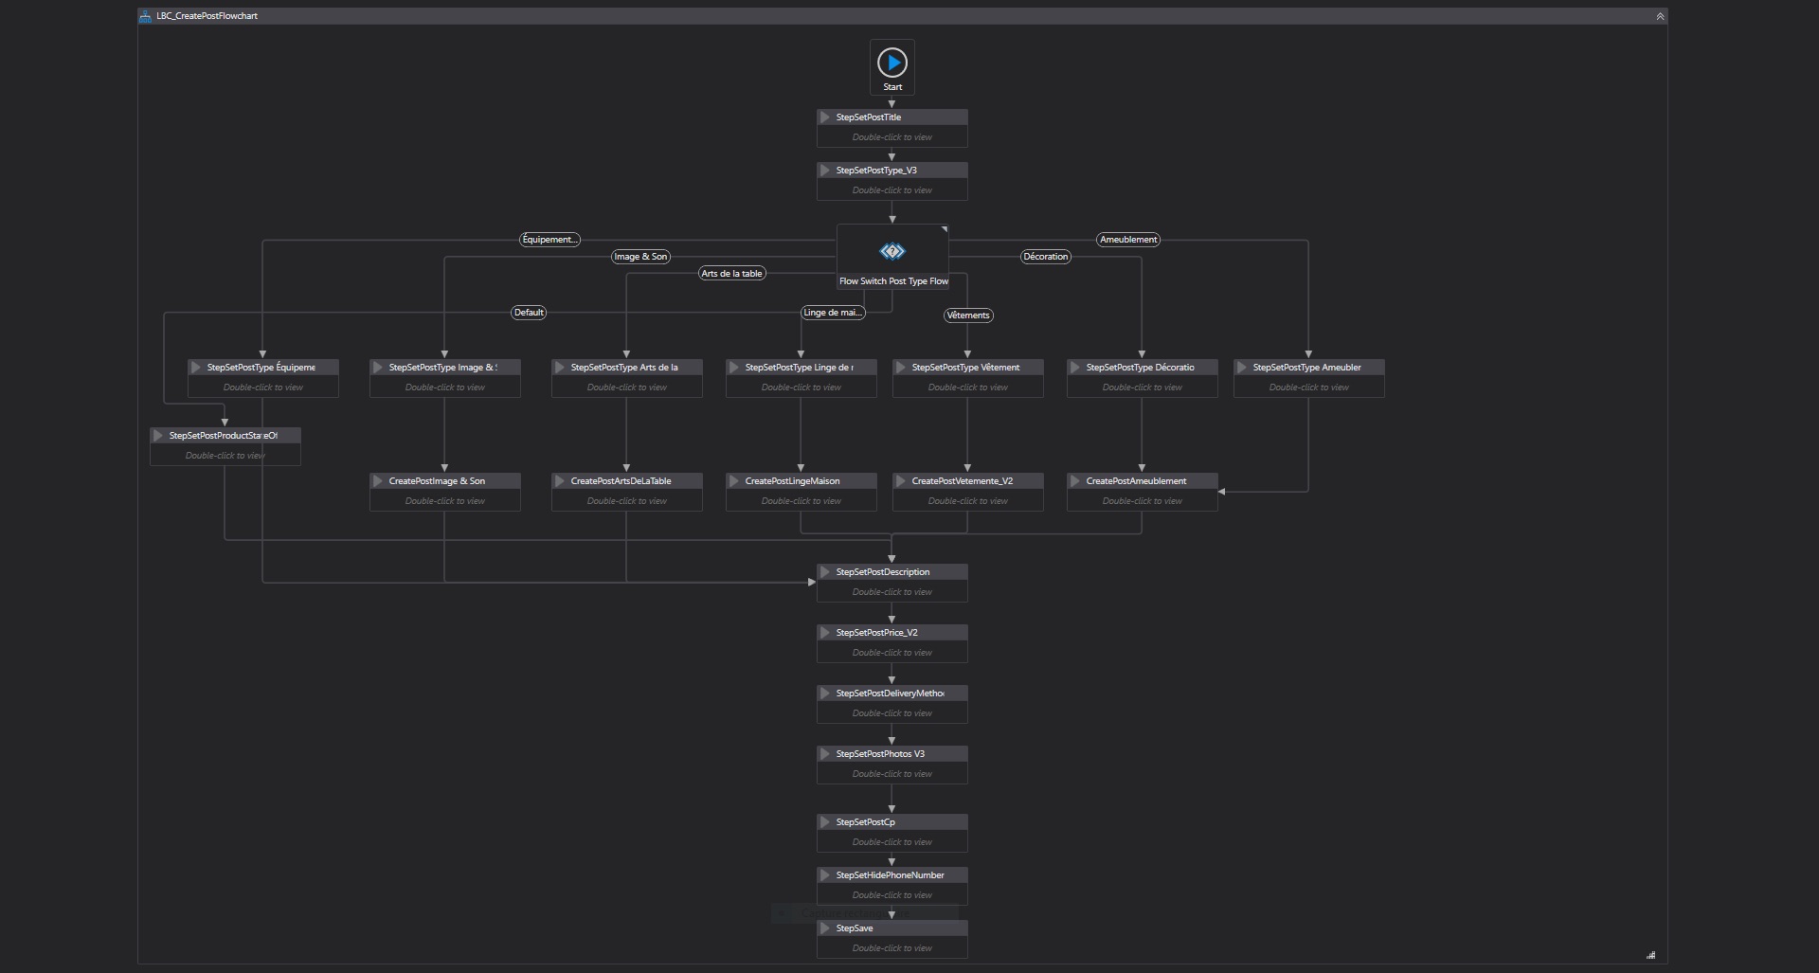The height and width of the screenshot is (973, 1819).
Task: Click the StepSetPostTitle activity arrow icon
Action: tap(825, 117)
